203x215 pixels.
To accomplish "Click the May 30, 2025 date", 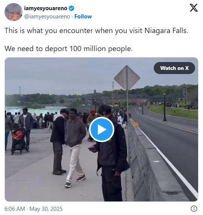I will click(46, 209).
